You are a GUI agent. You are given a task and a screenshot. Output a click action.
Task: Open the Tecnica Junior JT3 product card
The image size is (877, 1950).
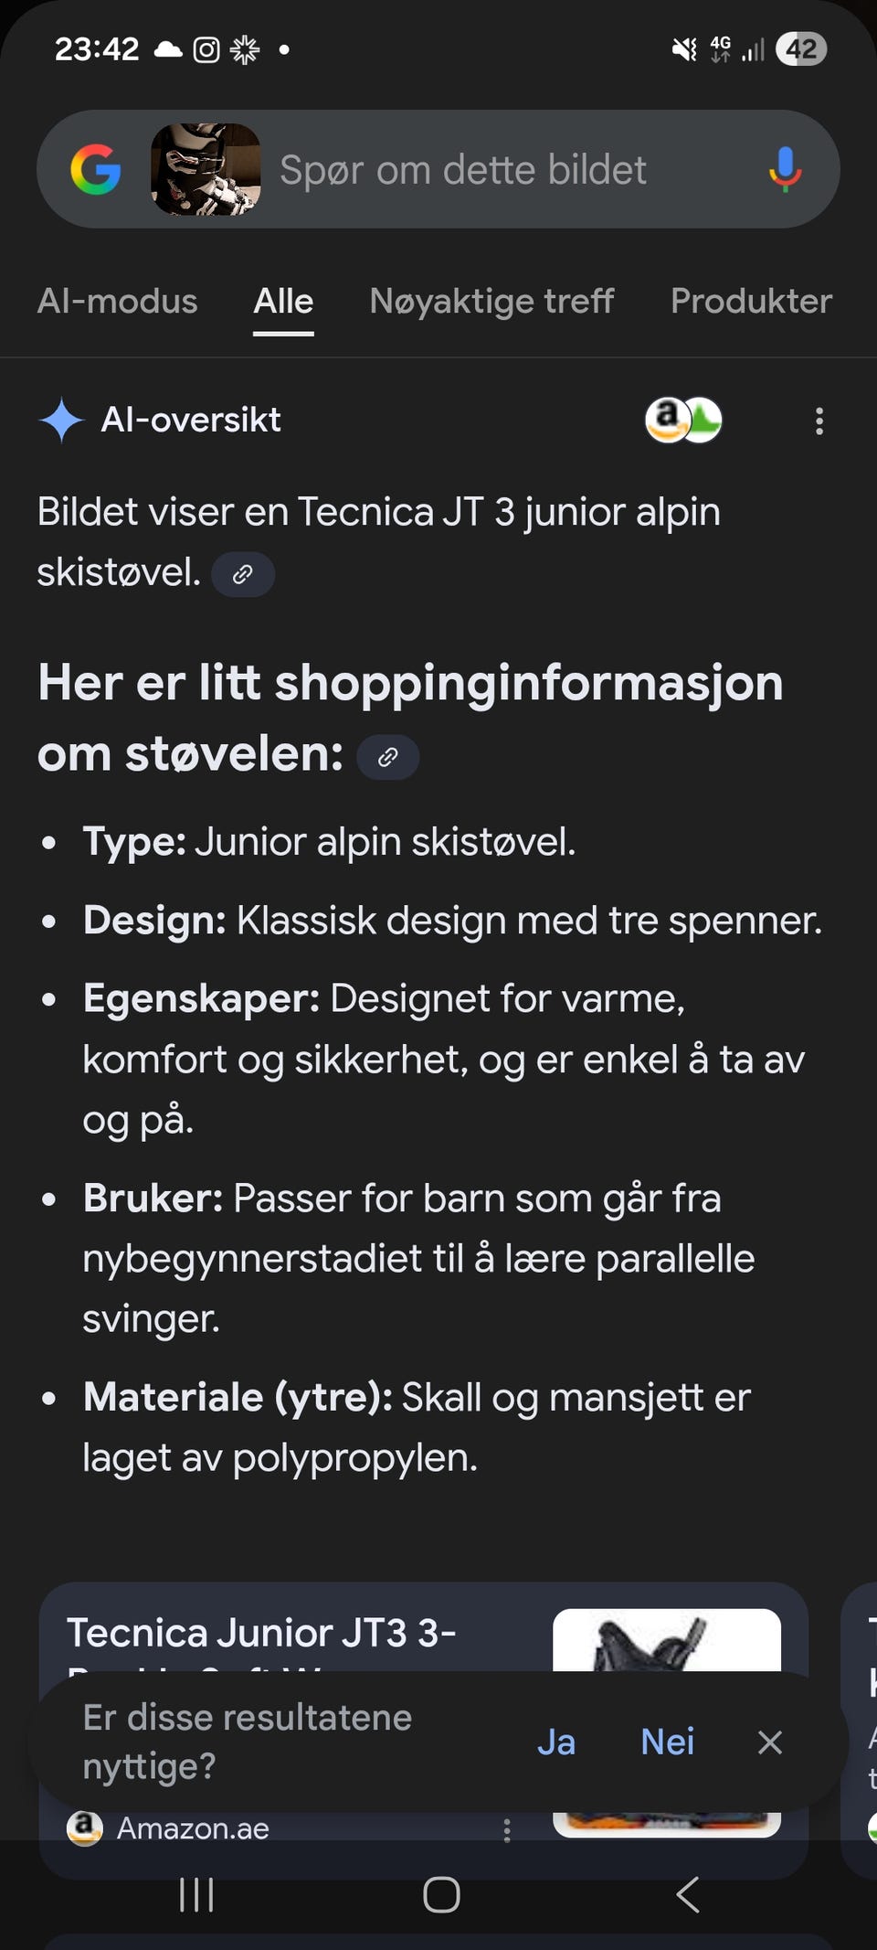[x=424, y=1730]
